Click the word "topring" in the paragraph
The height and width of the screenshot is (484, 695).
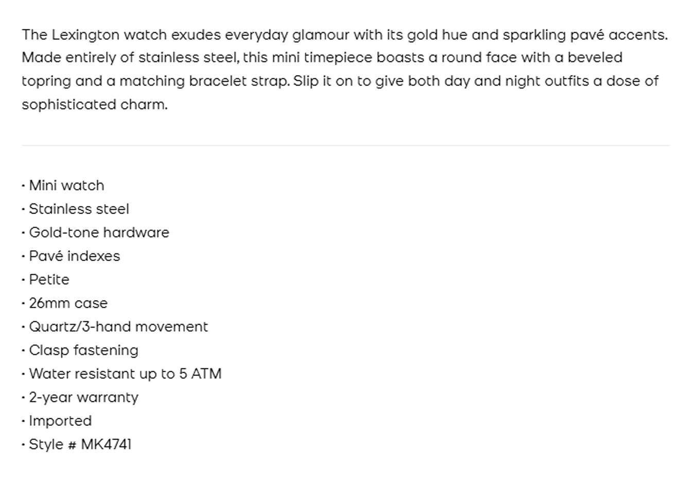click(46, 81)
